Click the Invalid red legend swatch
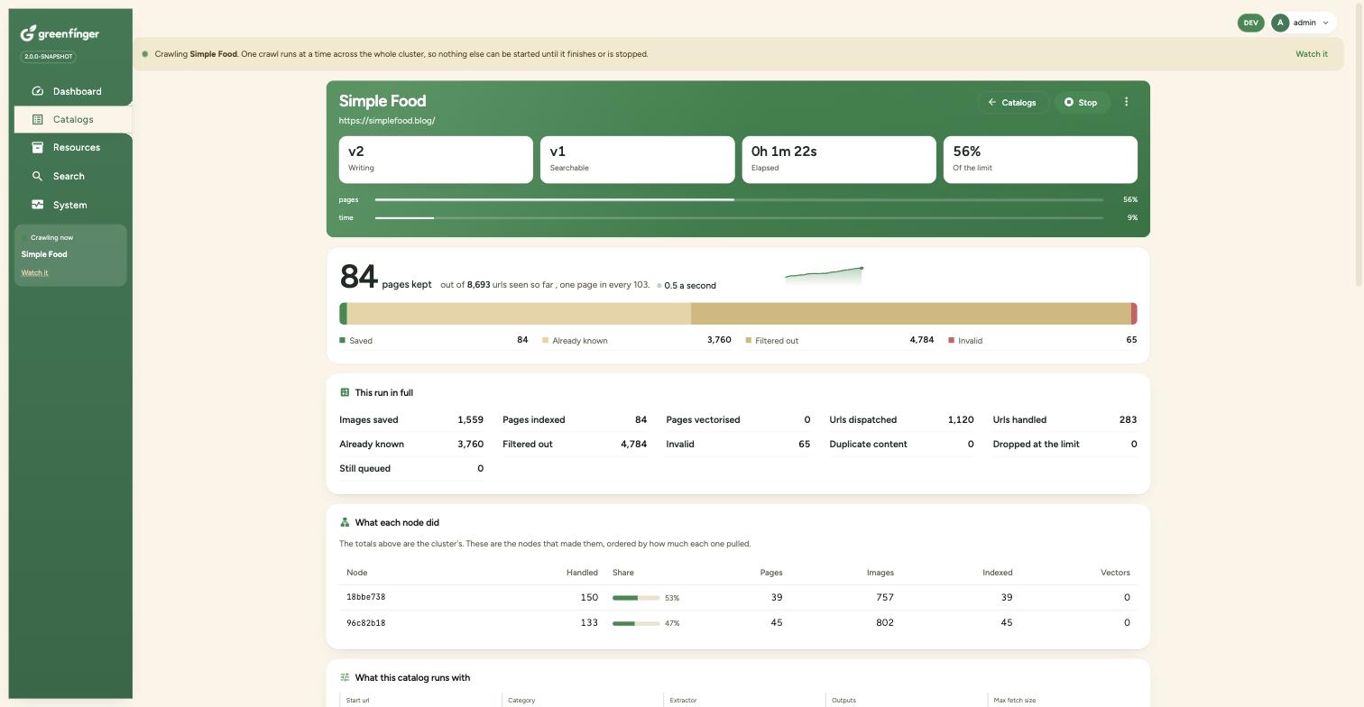1364x707 pixels. (x=951, y=340)
